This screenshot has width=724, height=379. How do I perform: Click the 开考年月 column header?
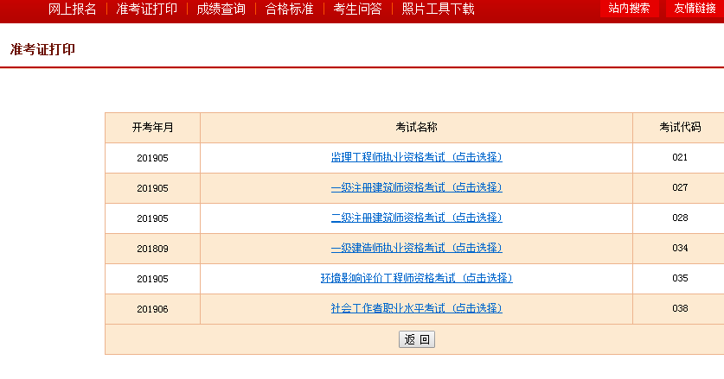pos(152,127)
